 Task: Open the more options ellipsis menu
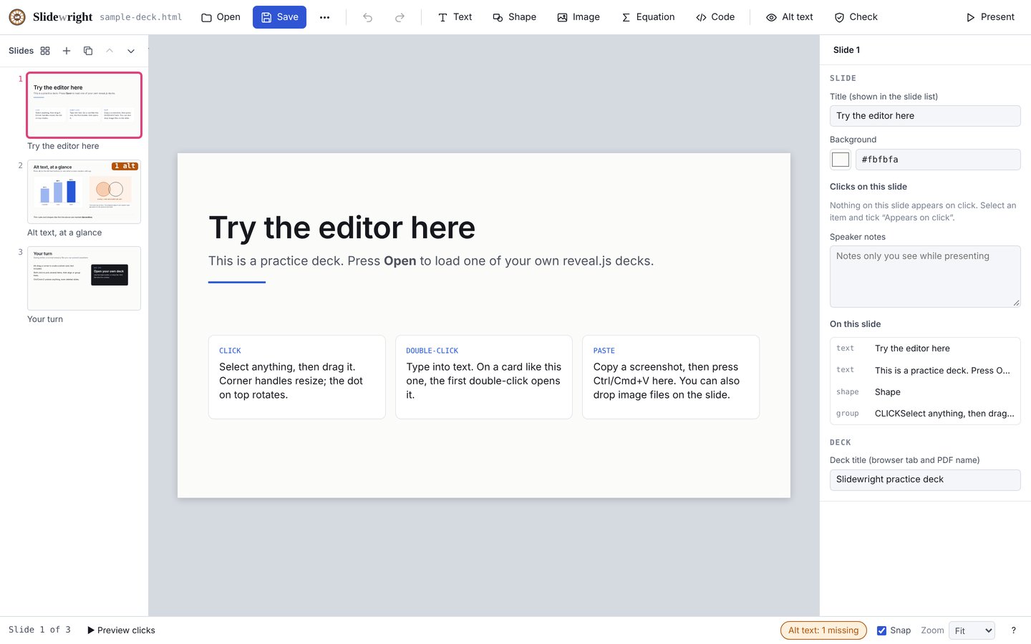click(x=324, y=17)
